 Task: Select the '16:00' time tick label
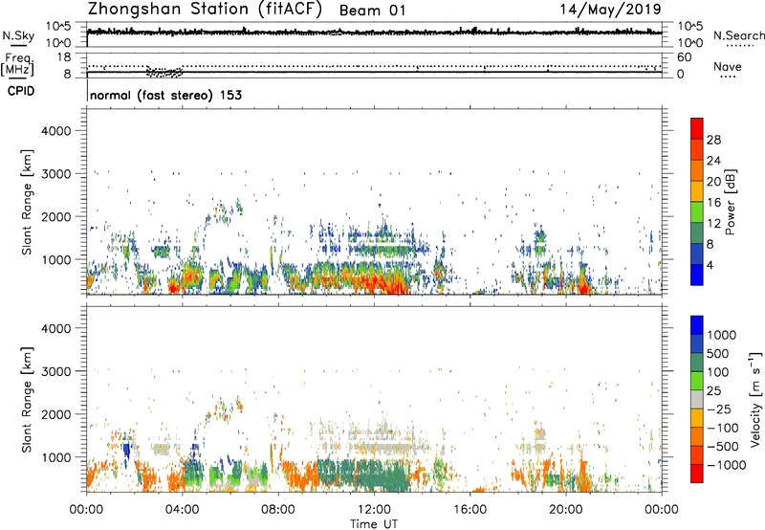point(470,510)
